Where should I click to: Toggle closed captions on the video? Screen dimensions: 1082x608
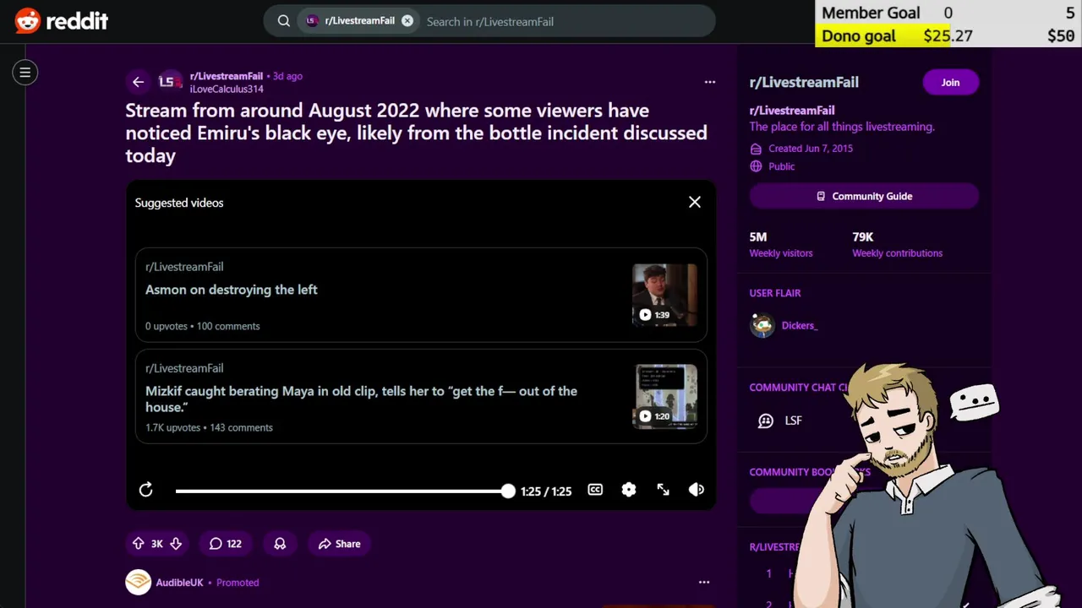[595, 490]
